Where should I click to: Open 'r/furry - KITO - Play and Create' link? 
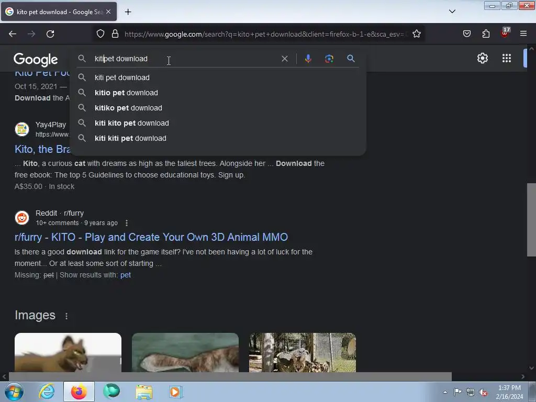(151, 237)
